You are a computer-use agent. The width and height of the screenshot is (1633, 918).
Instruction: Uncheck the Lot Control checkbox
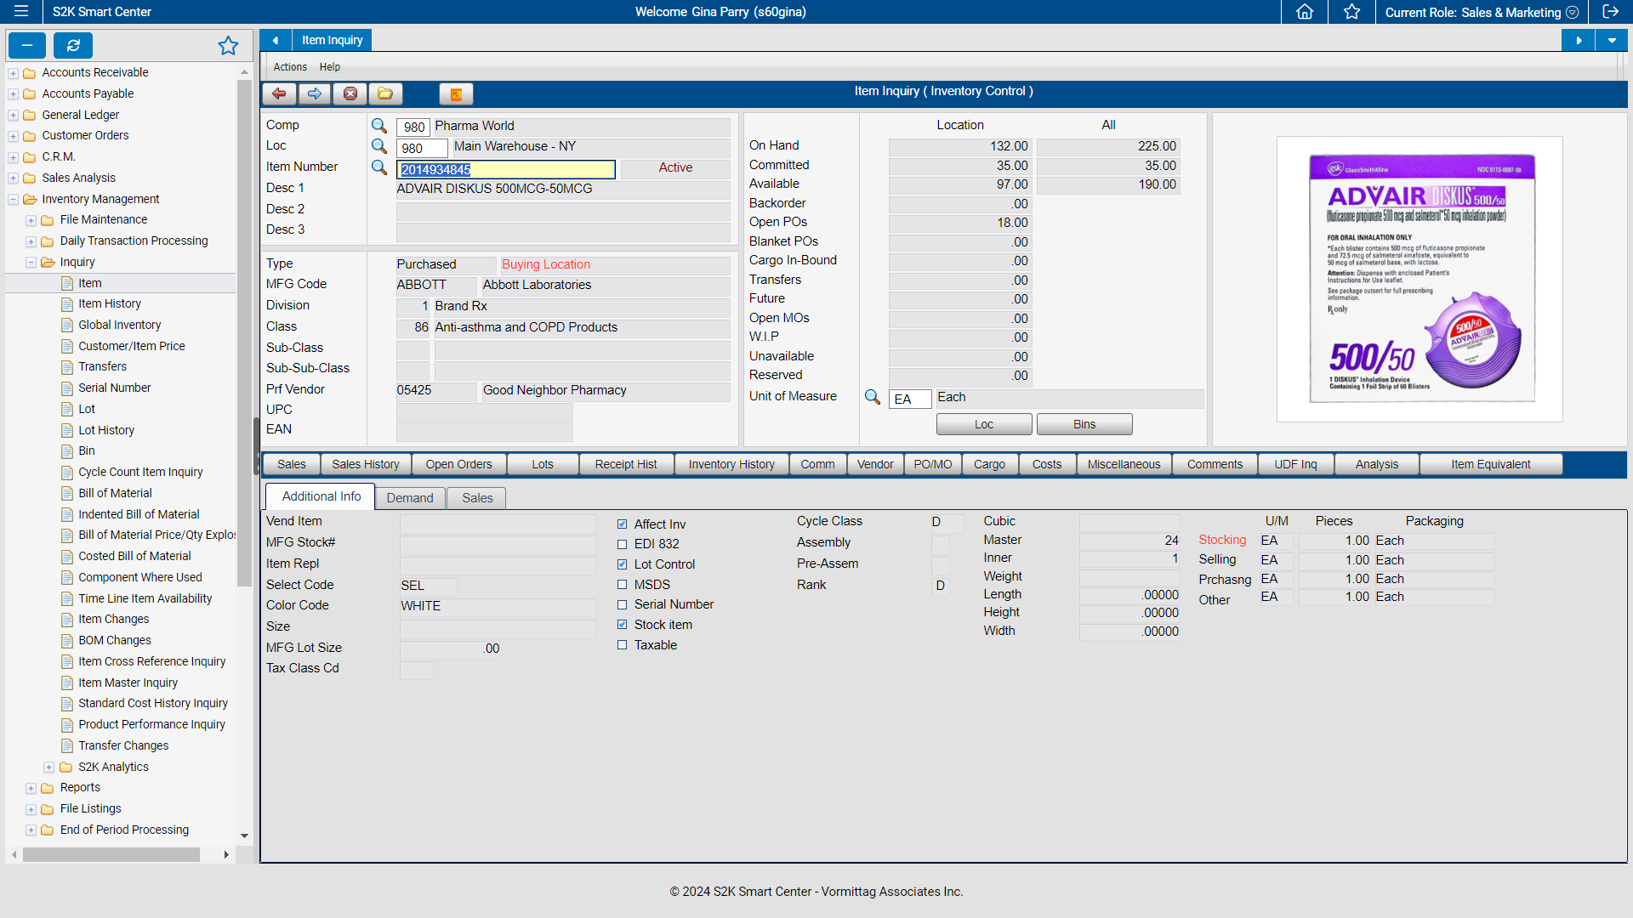pyautogui.click(x=622, y=564)
